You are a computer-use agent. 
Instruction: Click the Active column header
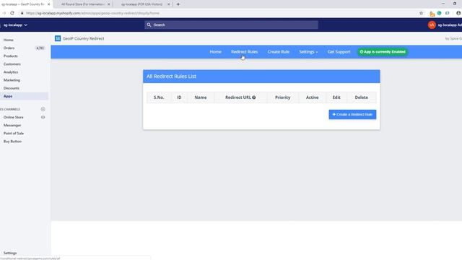point(312,97)
